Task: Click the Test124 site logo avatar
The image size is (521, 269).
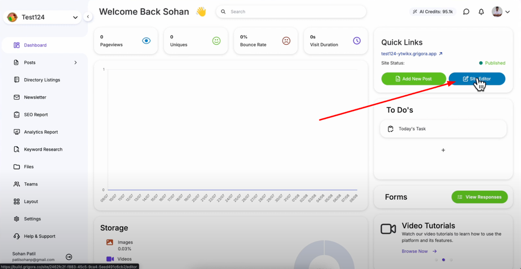Action: tap(12, 17)
